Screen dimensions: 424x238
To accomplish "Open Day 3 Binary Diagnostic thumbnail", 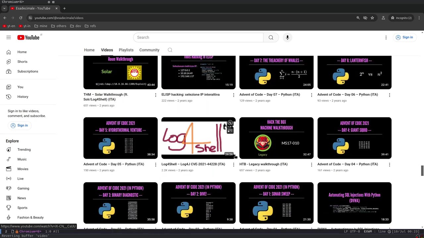I will point(121,203).
